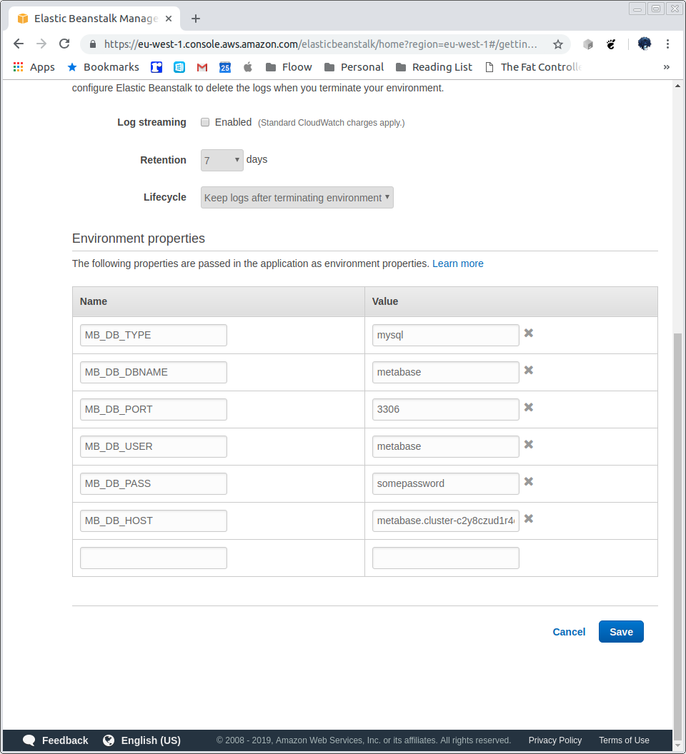Open the Gmail bookmark icon
Image resolution: width=686 pixels, height=754 pixels.
click(x=202, y=67)
